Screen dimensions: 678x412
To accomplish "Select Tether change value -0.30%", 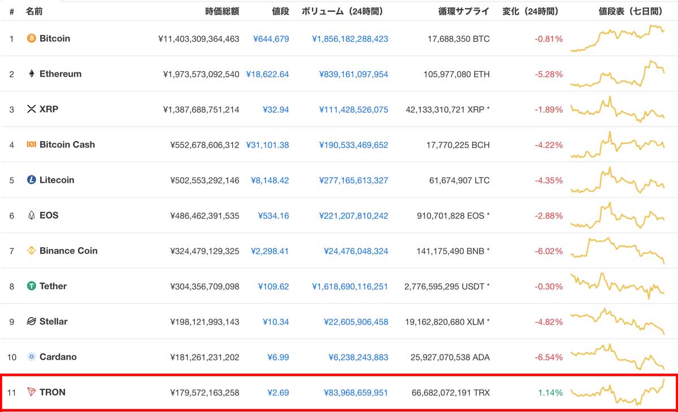I will click(547, 286).
